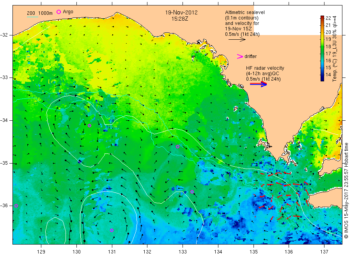Viewport: 351px width, 257px height.
Task: Click the 18 label on the color bar
Action: [328, 46]
